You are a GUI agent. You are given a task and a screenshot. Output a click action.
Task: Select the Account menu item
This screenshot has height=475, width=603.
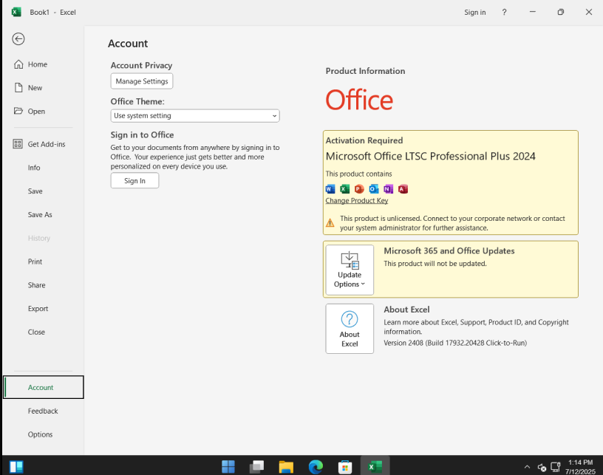(x=43, y=387)
